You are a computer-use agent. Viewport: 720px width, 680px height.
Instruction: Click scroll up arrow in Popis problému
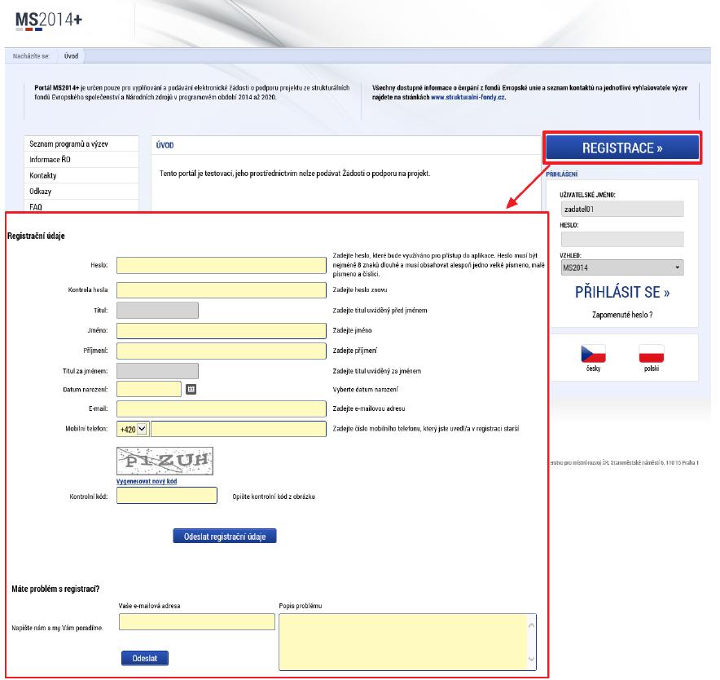pos(531,625)
